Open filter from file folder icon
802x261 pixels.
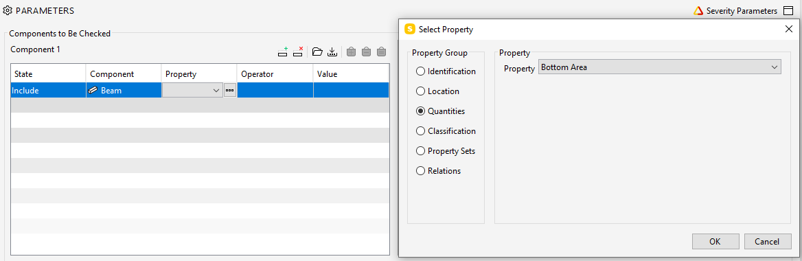coord(317,52)
